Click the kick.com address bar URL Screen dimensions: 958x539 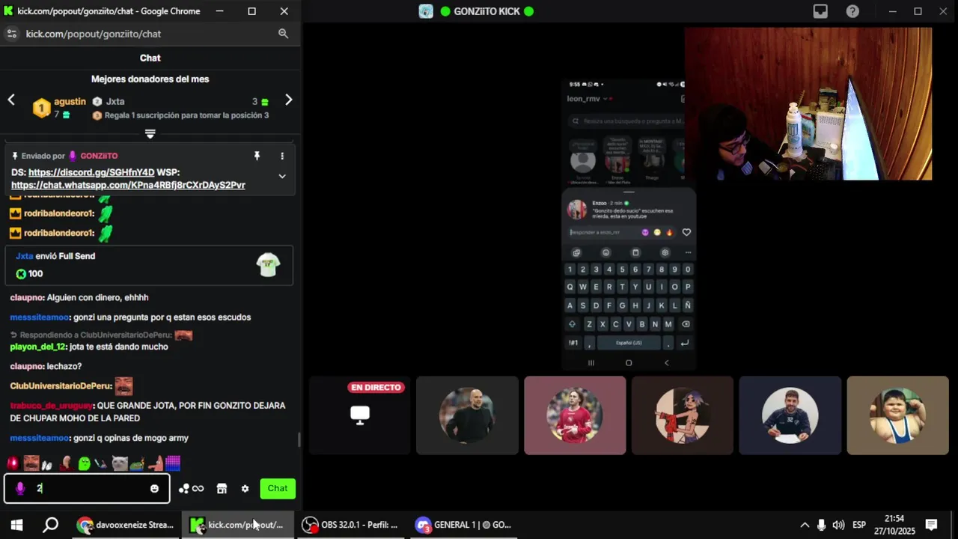pyautogui.click(x=94, y=34)
